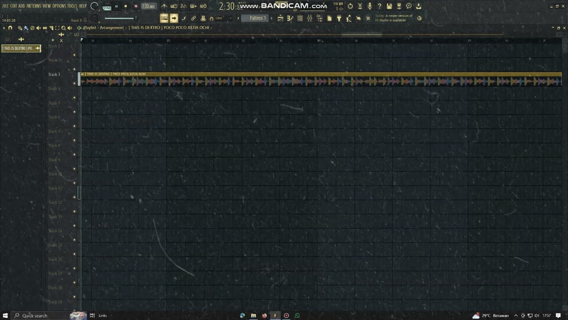568x320 pixels.
Task: Click the one-click audio recording microphone icon
Action: coord(369,6)
